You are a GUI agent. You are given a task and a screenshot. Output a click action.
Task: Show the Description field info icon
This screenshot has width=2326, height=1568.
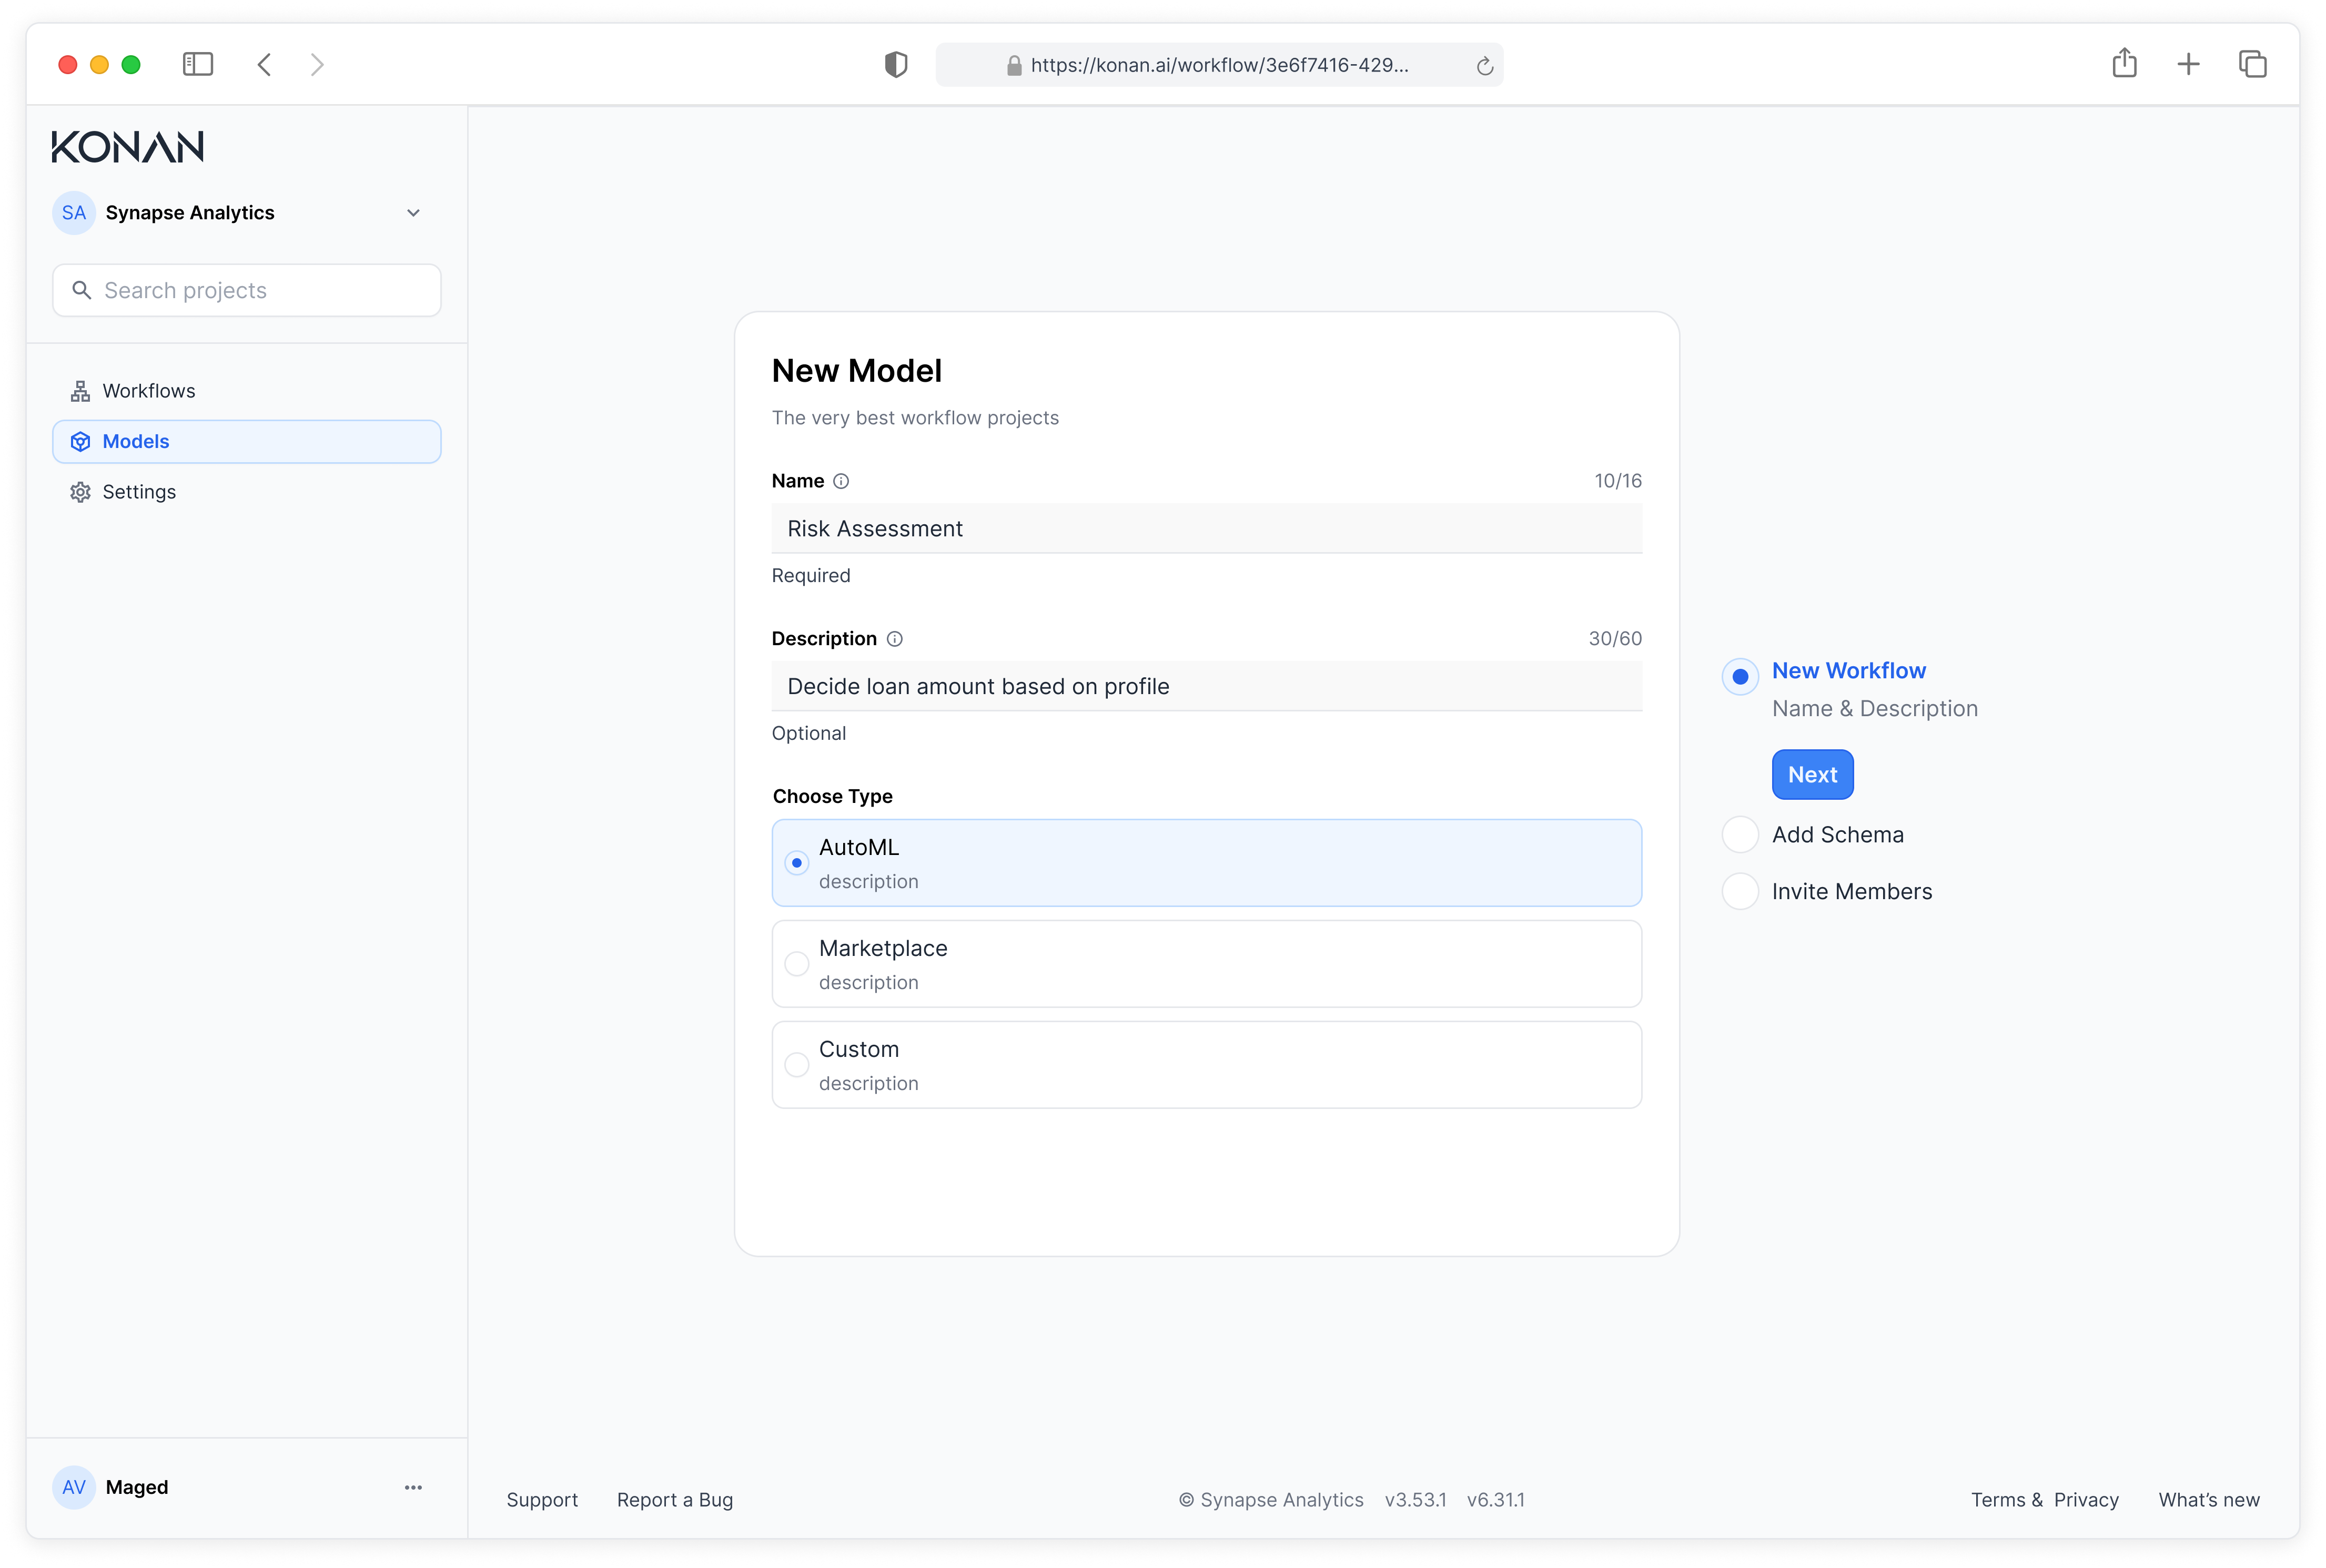(894, 639)
